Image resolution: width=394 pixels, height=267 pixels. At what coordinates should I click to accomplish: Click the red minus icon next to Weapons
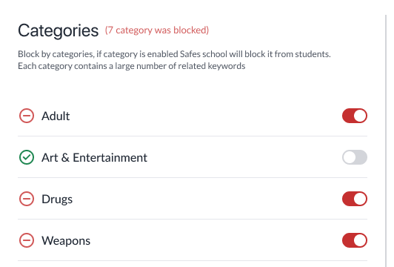point(27,240)
